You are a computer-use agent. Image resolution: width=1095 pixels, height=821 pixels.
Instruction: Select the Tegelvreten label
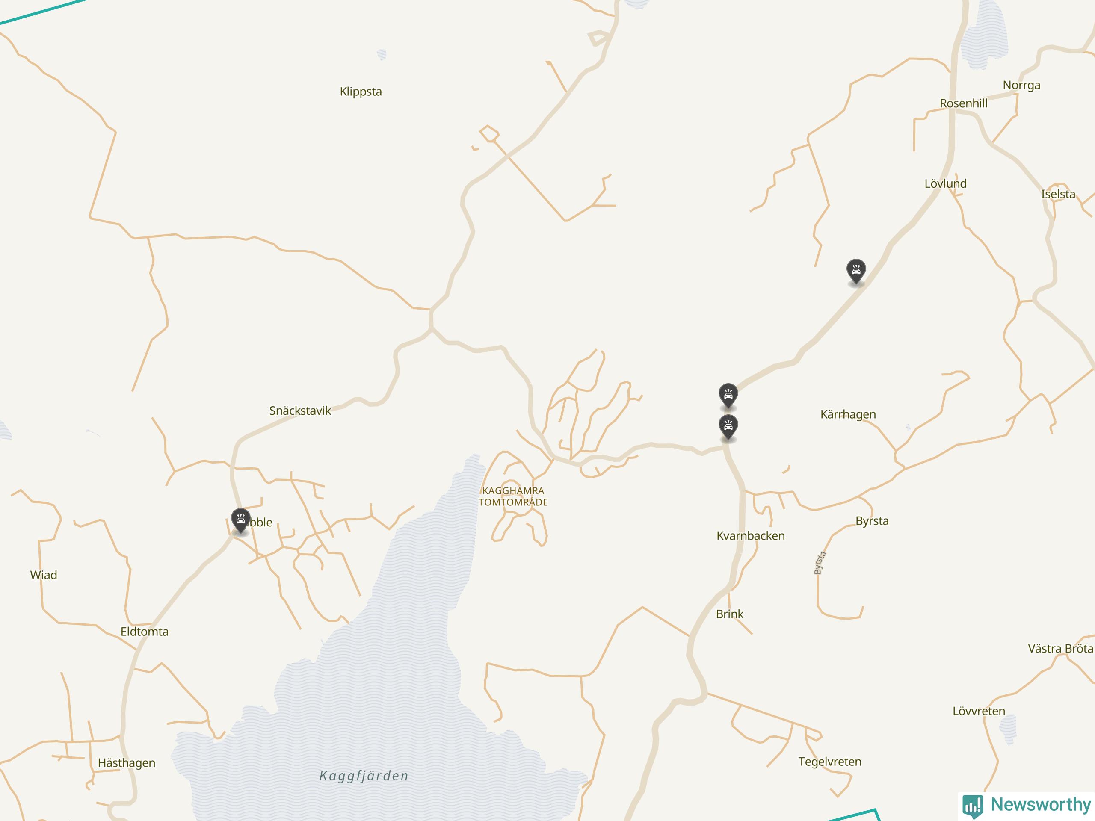pyautogui.click(x=830, y=762)
